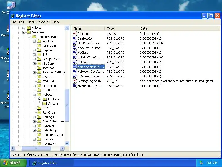The width and height of the screenshot is (222, 167).
Task: Click the string icon beside SettingsPageVisib...
Action: pos(75,81)
